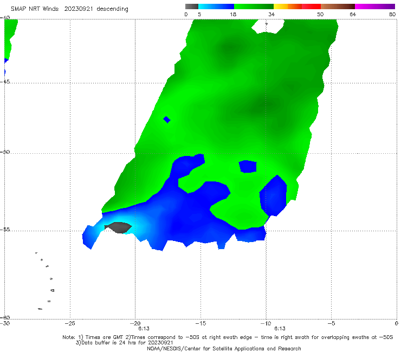Click the 'Data buffer is 24 hrs' note

pyautogui.click(x=125, y=343)
